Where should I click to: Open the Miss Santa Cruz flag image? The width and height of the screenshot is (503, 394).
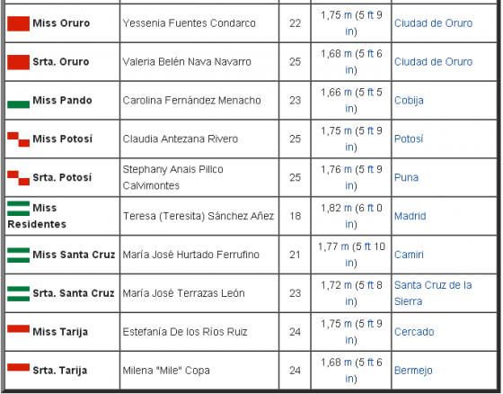point(18,255)
